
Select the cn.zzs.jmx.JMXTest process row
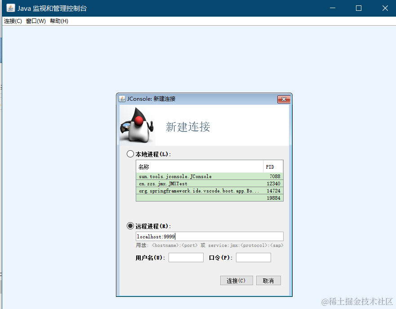(x=198, y=184)
